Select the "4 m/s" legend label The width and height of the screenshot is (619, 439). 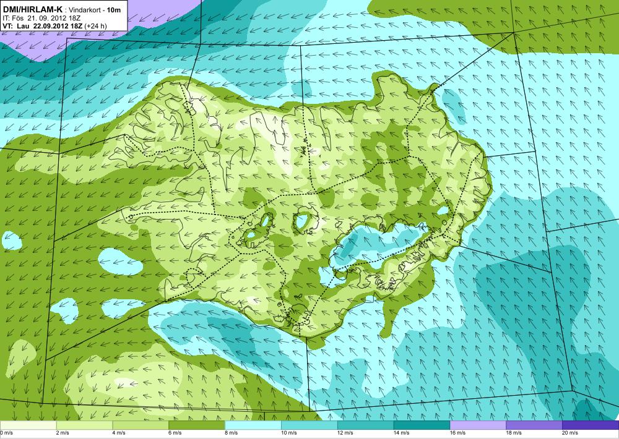[119, 433]
